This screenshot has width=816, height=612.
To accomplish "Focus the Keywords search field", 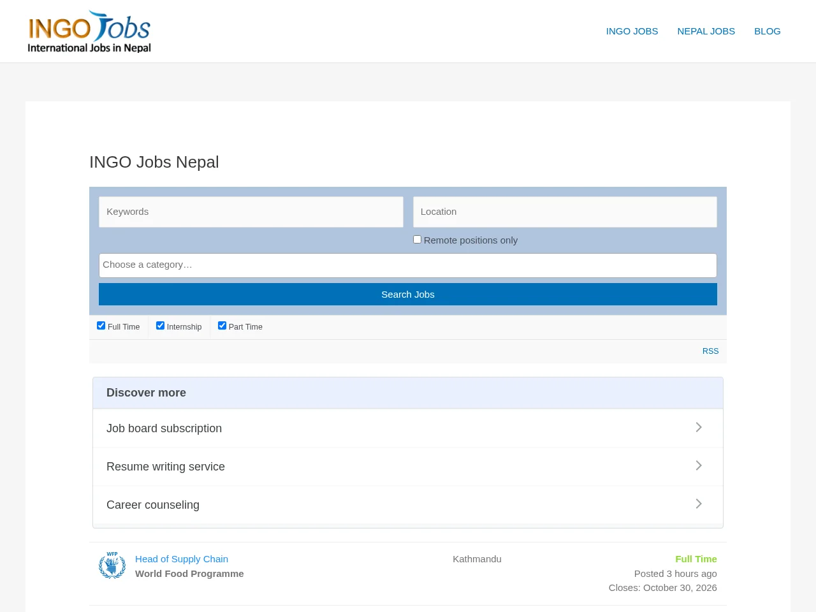I will pyautogui.click(x=251, y=212).
